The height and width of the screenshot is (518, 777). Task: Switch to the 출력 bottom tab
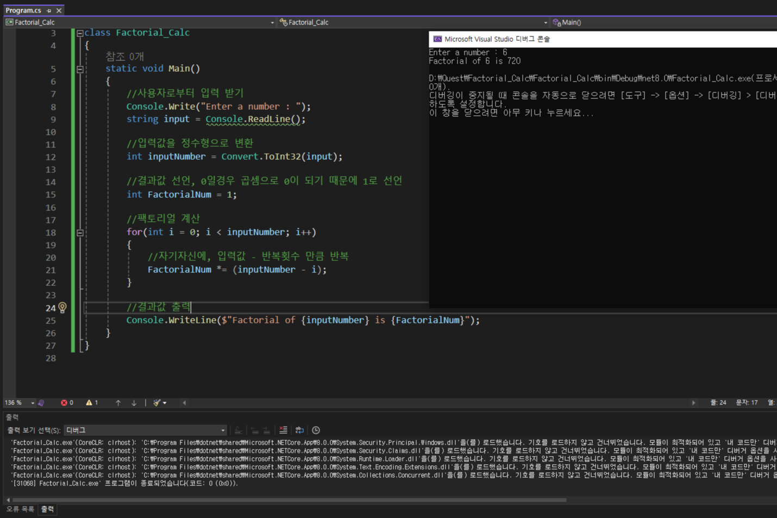tap(48, 509)
